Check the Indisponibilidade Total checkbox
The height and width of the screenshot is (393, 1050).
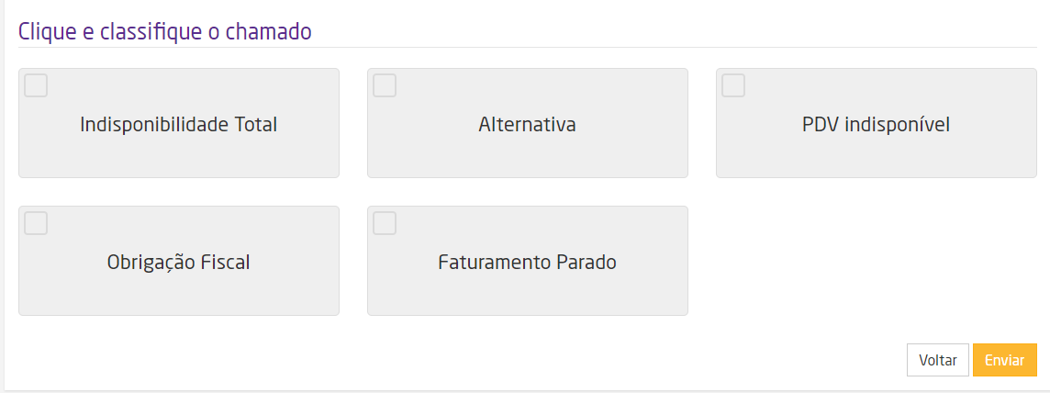[36, 85]
